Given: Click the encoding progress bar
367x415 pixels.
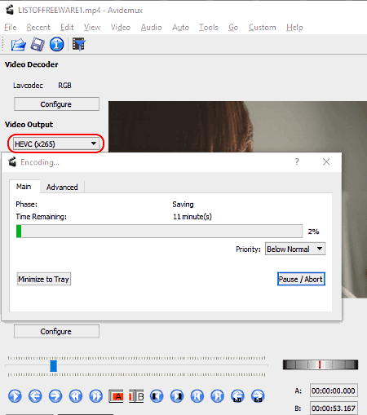Looking at the screenshot, I should [159, 232].
